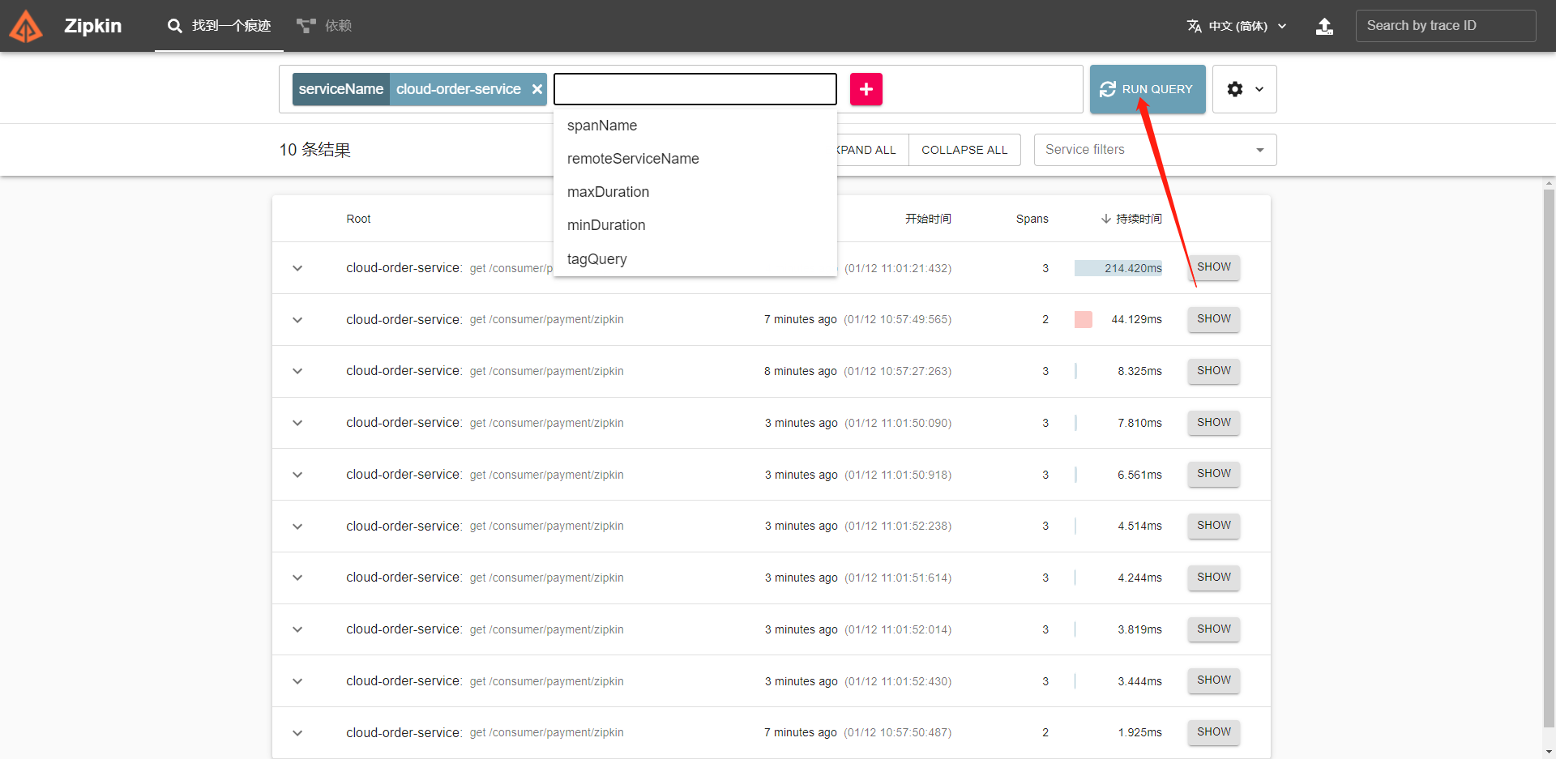Click the Spans column header
The image size is (1556, 759).
point(1032,219)
